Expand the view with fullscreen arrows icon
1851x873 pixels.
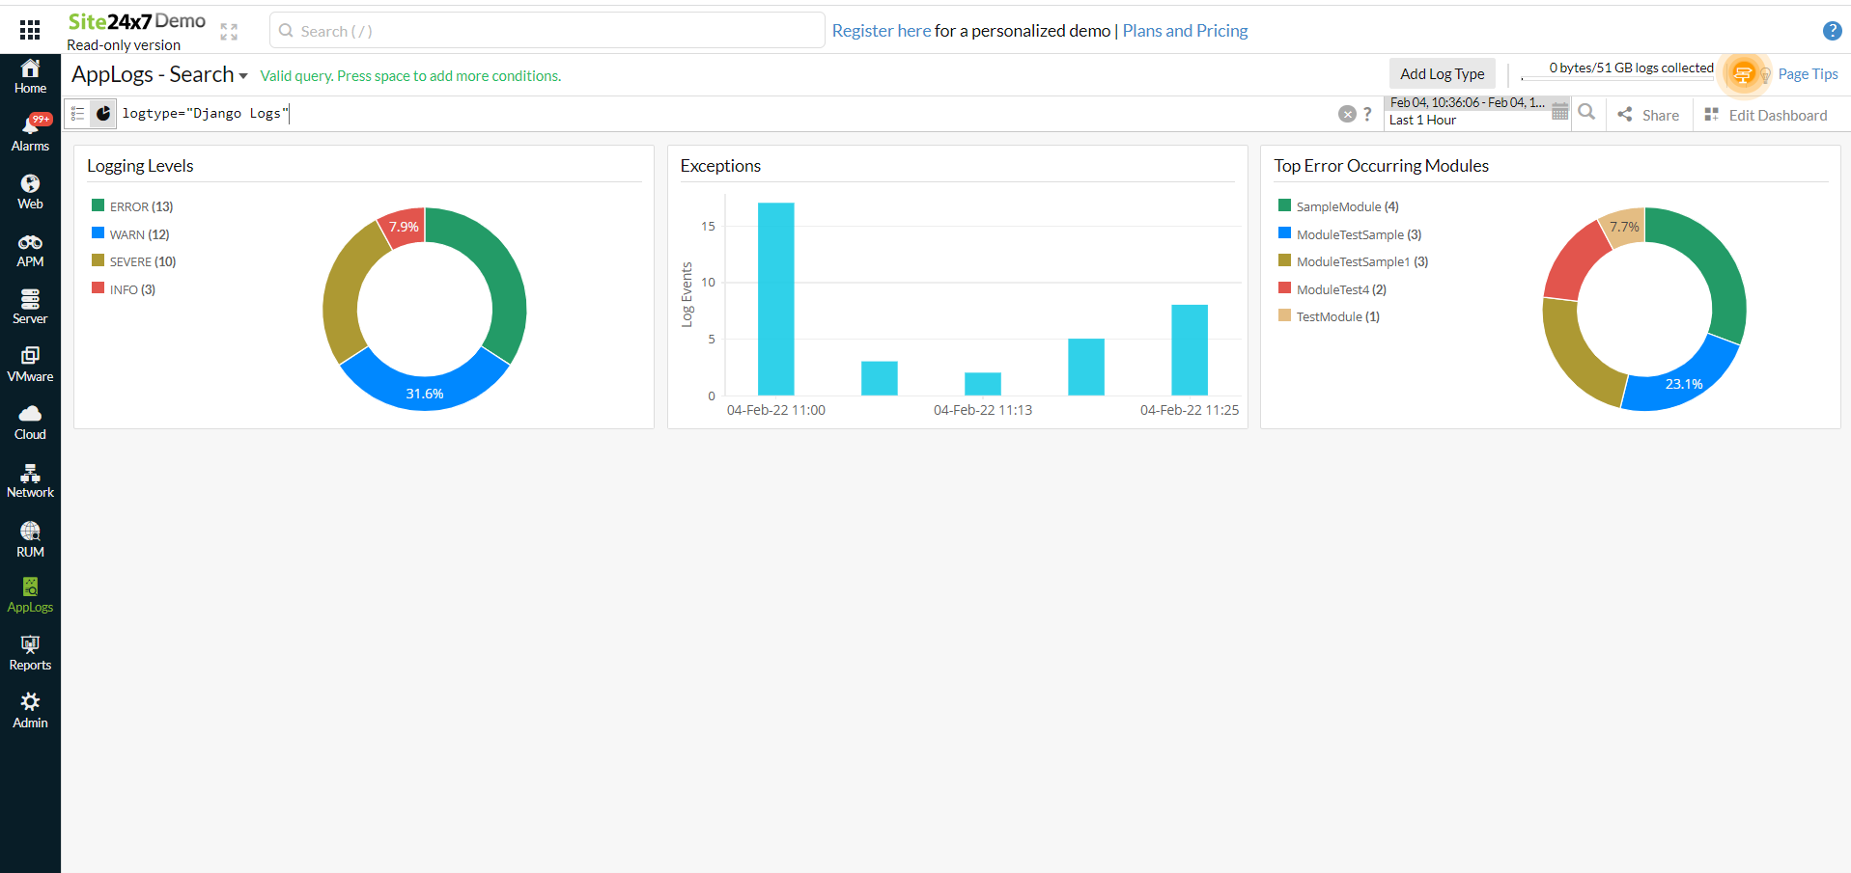tap(229, 30)
